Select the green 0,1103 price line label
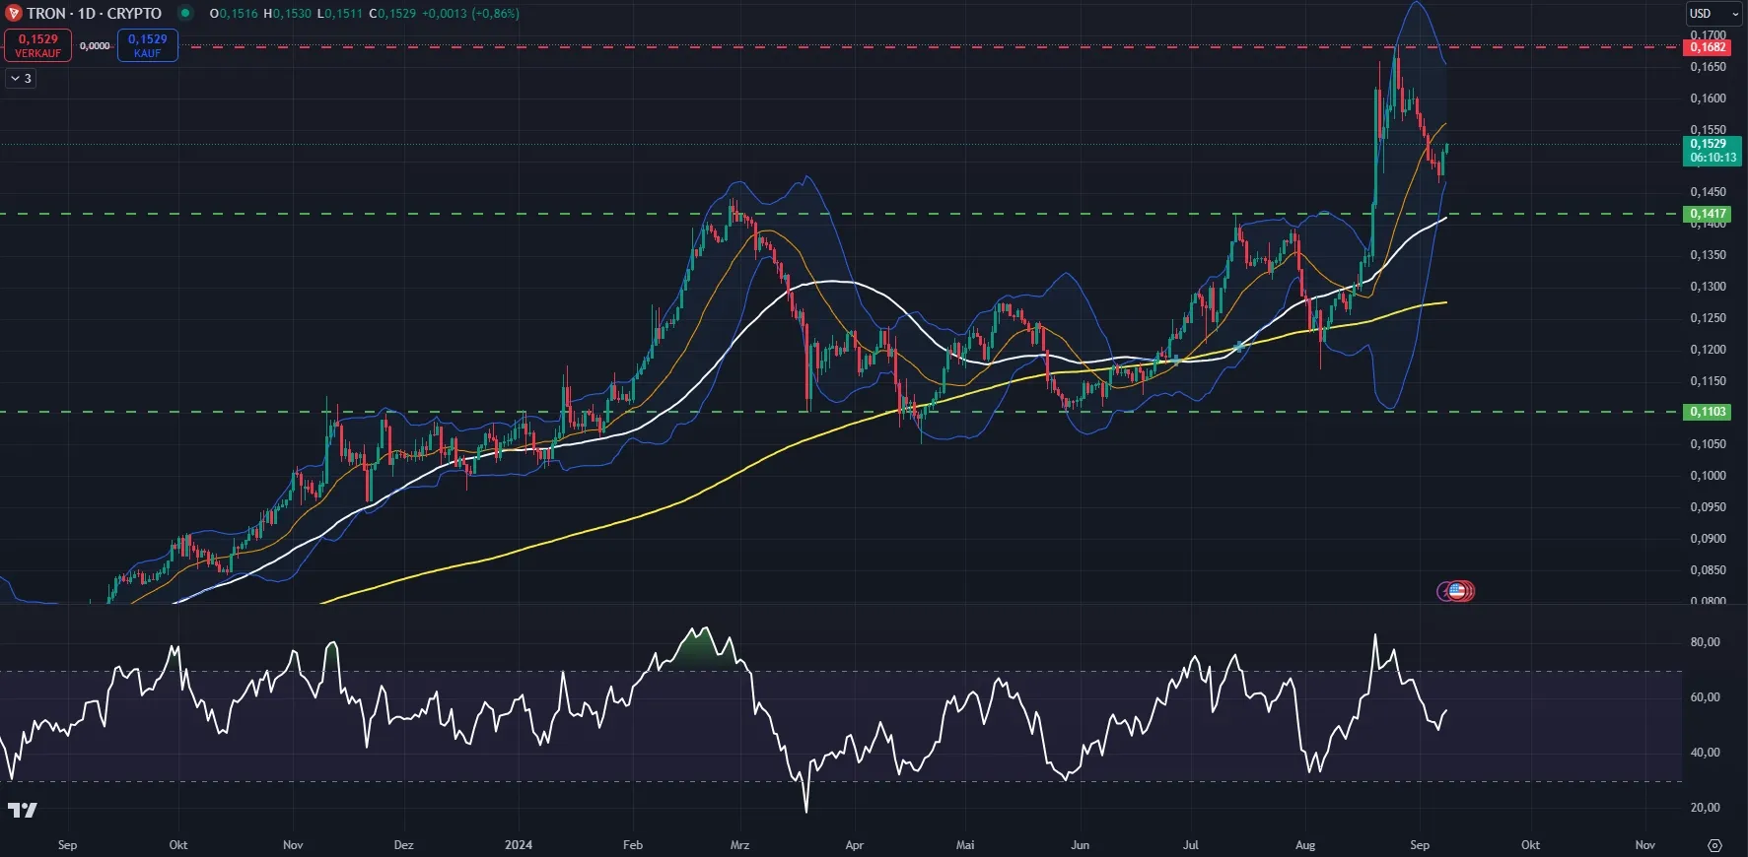The width and height of the screenshot is (1748, 857). [x=1708, y=412]
